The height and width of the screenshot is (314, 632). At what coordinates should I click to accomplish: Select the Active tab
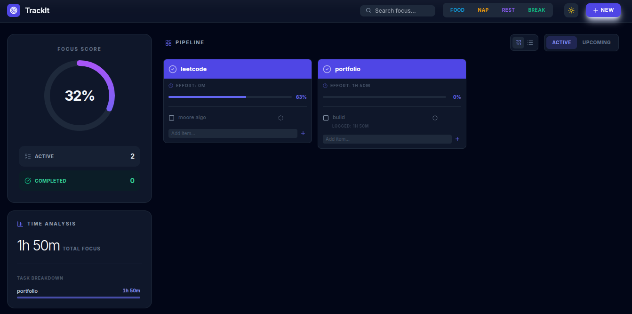561,42
